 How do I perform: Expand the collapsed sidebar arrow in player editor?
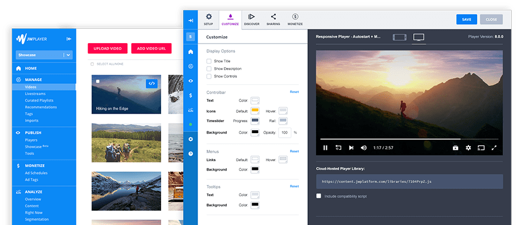[x=191, y=21]
